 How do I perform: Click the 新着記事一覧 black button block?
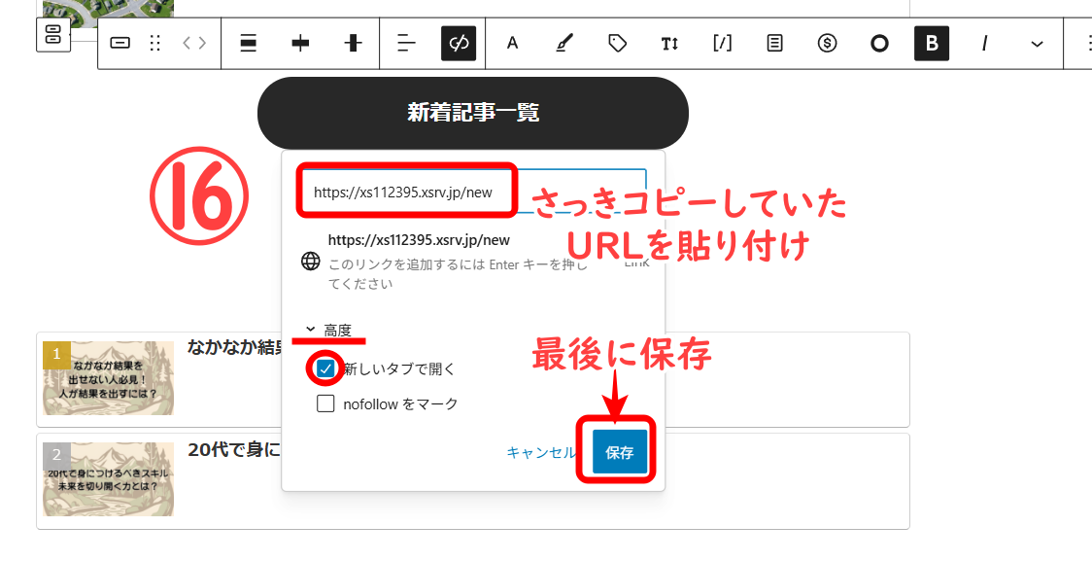(472, 113)
